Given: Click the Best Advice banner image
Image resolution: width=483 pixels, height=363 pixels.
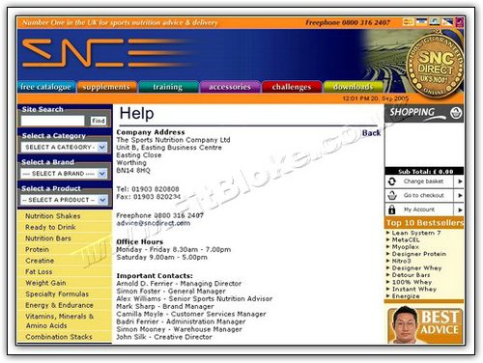Looking at the screenshot, I should click(425, 325).
